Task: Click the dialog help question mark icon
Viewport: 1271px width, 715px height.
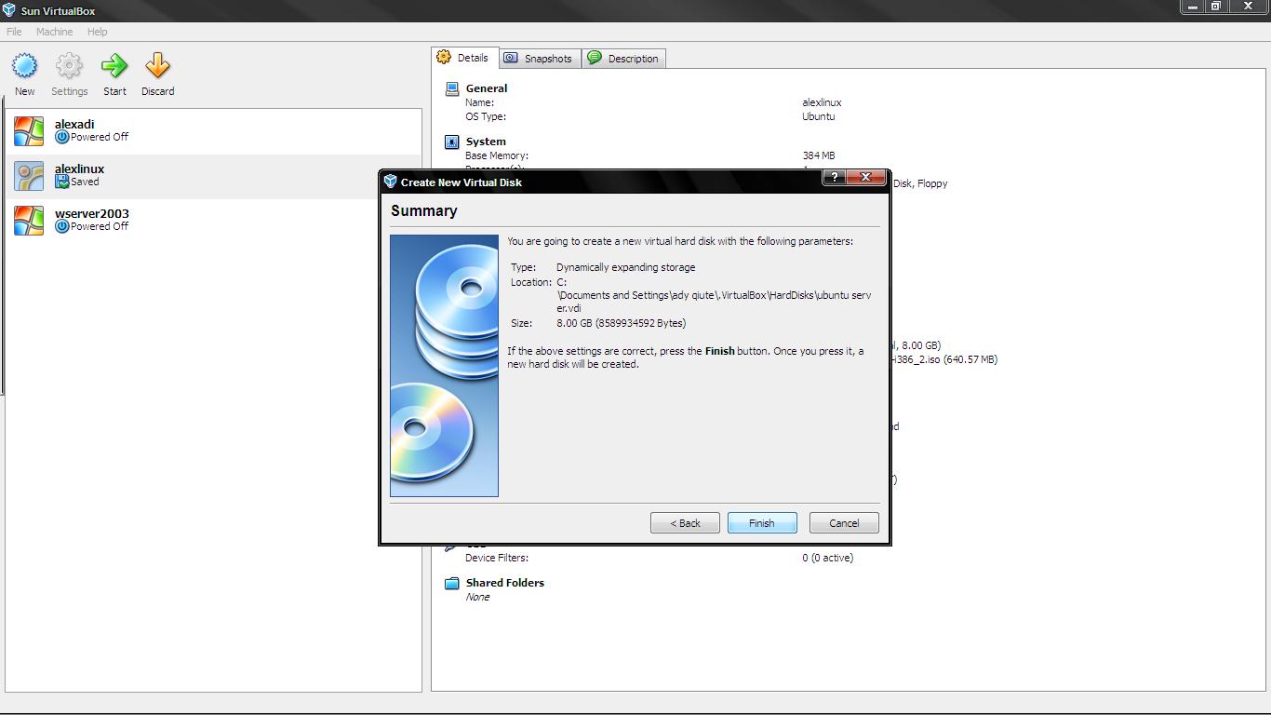Action: 834,177
